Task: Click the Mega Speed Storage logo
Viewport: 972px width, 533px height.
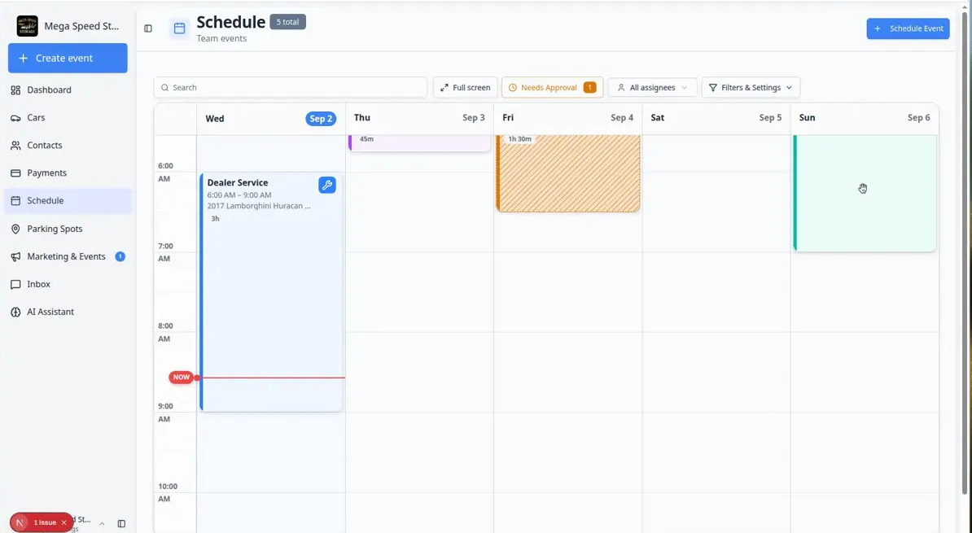Action: point(28,26)
